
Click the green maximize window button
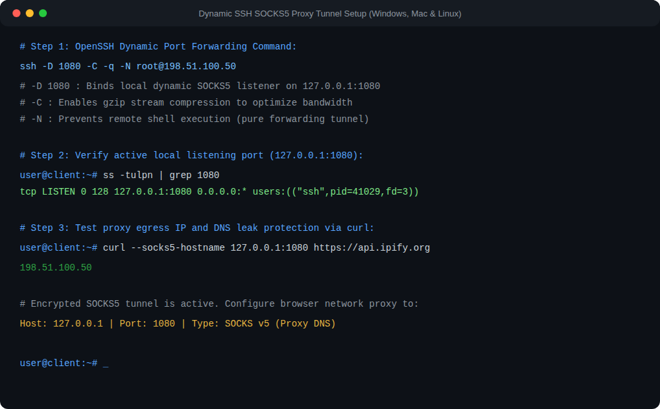point(43,13)
